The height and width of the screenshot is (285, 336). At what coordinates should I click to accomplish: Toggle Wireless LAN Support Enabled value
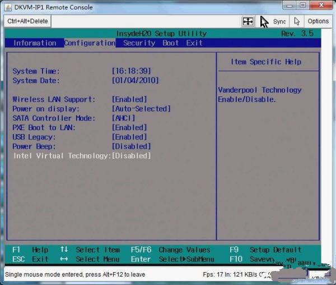(129, 99)
